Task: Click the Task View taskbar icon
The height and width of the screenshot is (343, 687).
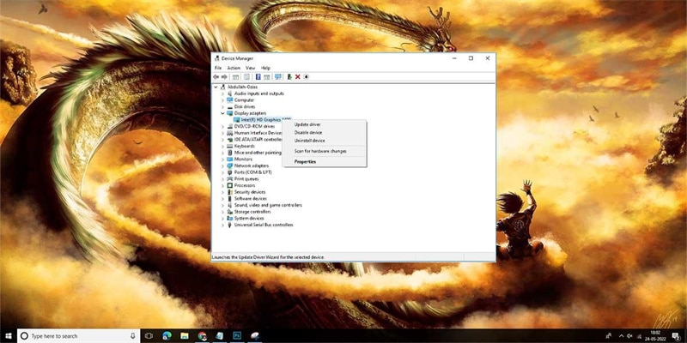Action: point(149,336)
